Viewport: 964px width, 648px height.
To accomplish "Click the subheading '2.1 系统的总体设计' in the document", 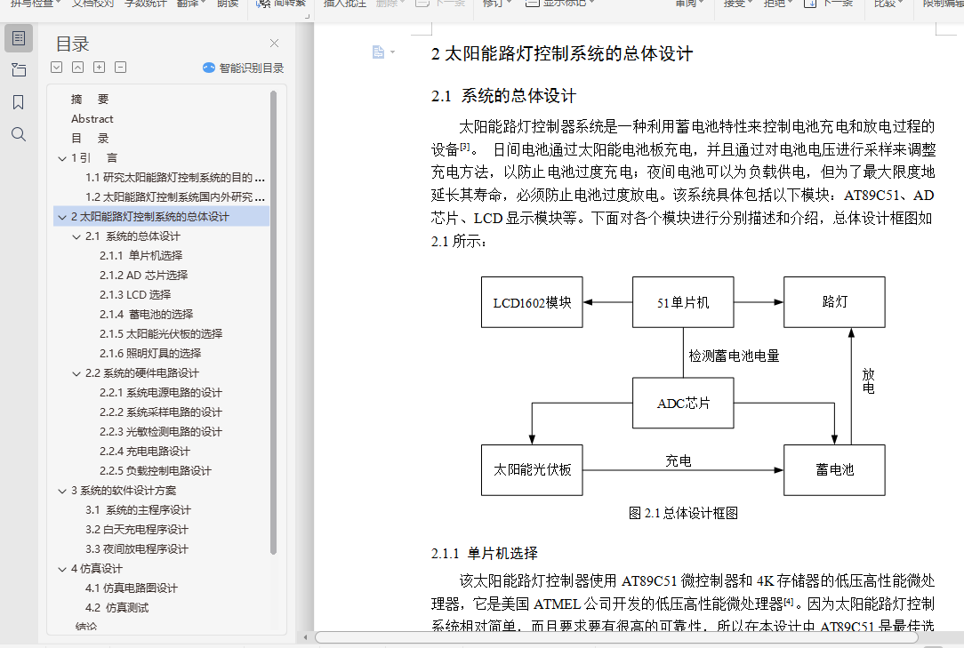I will tap(503, 96).
